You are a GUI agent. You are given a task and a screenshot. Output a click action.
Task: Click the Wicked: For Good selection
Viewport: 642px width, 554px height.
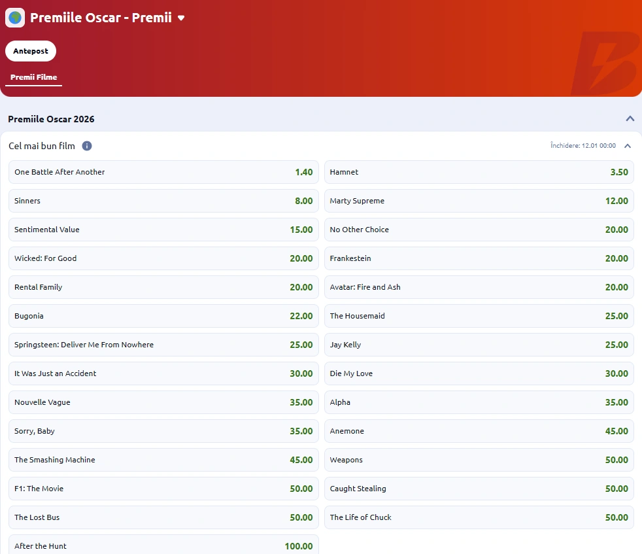163,258
